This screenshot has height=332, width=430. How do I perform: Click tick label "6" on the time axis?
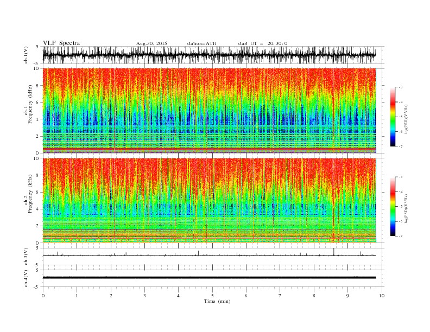(x=246, y=296)
